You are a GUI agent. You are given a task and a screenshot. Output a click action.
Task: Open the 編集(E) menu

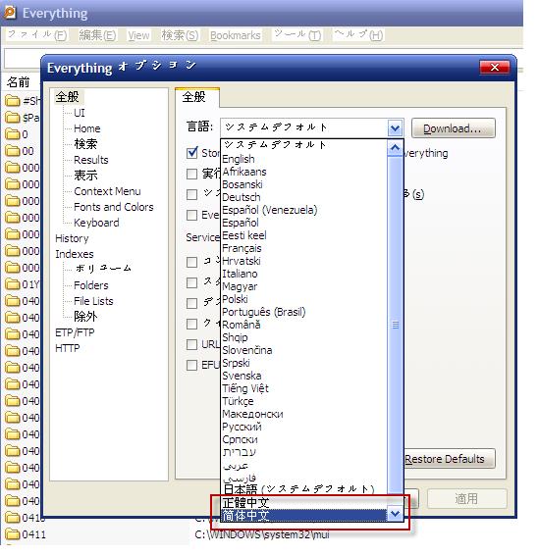click(97, 34)
